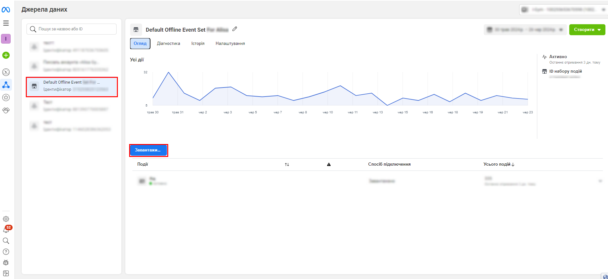
Task: Open the Створити dropdown button
Action: pos(587,30)
